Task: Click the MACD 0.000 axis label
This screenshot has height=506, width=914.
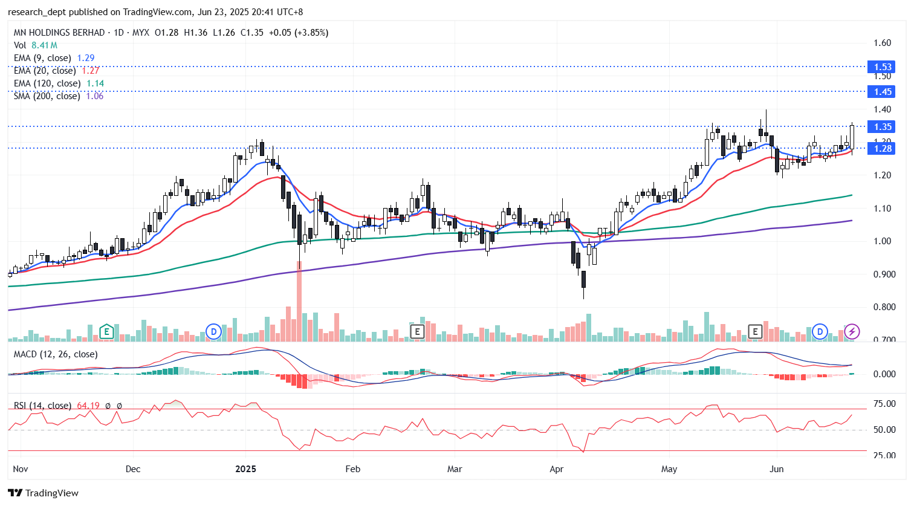Action: pos(885,374)
